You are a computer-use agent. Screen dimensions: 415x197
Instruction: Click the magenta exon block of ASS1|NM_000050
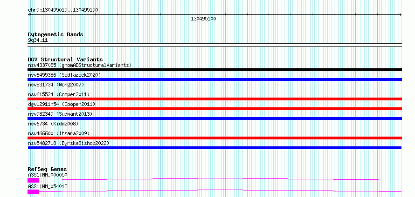34,180
